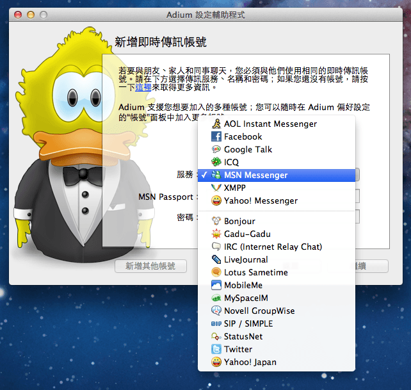Click the MobileMe cloud icon
411x390 pixels.
216,285
